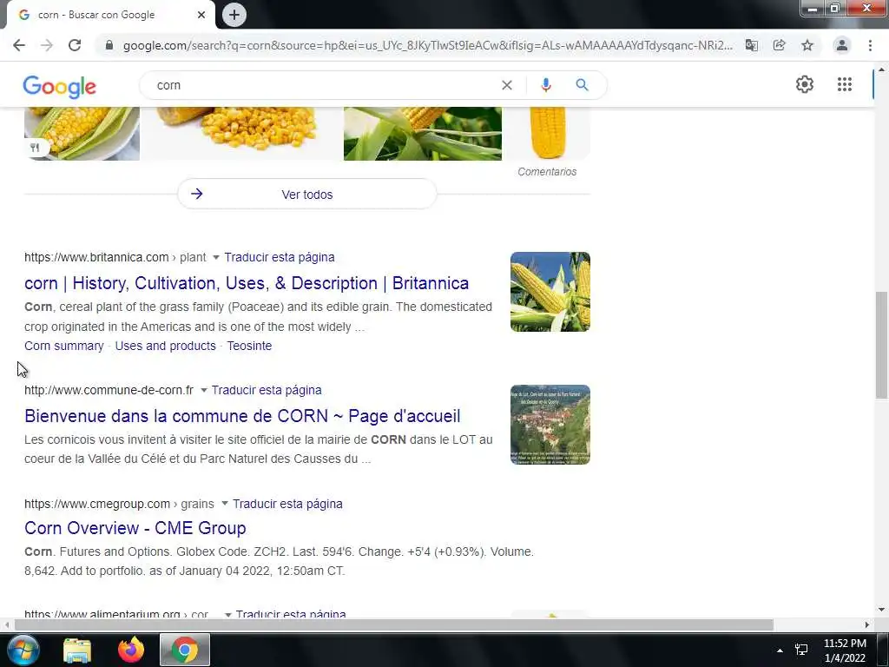View site security lock info
This screenshot has height=667, width=889.
(x=109, y=45)
